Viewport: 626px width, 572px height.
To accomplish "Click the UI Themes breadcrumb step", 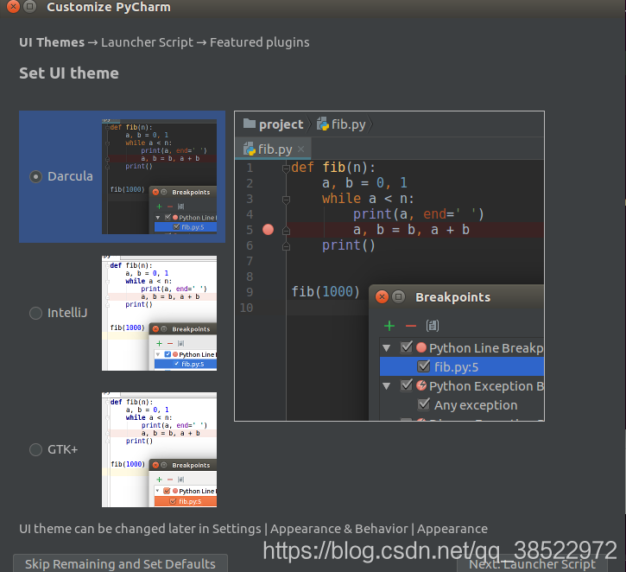I will click(52, 42).
